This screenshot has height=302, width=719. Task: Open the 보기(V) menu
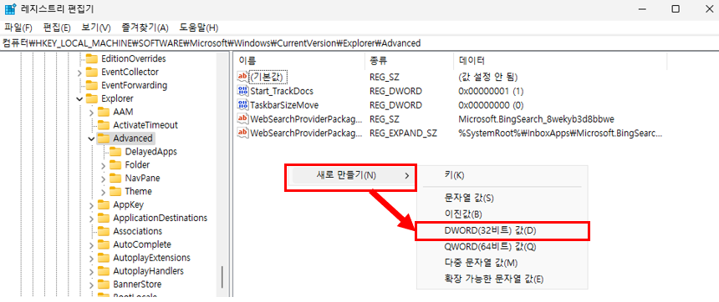[x=96, y=28]
